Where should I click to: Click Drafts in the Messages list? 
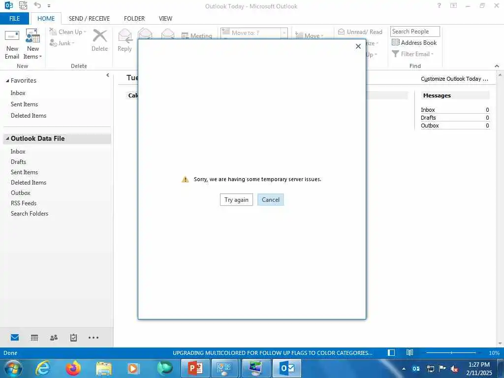click(429, 118)
